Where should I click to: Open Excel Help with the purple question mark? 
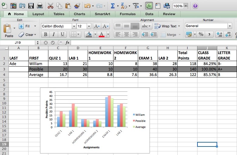195,6
